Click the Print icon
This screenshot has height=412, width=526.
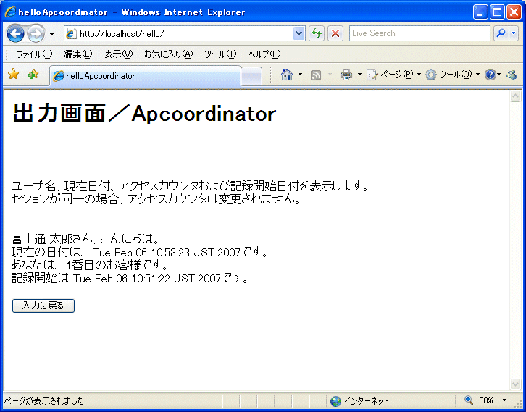point(346,75)
